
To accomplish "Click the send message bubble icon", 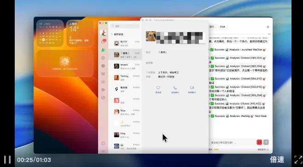I will pyautogui.click(x=158, y=88).
